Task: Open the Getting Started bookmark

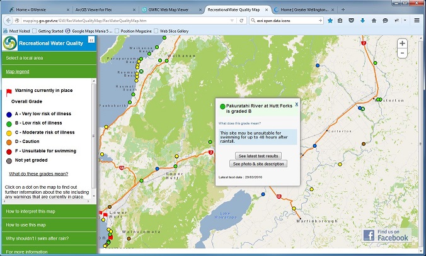Action: [48, 31]
